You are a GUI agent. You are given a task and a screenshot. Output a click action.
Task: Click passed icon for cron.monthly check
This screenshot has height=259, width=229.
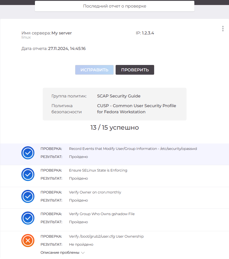[28, 196]
